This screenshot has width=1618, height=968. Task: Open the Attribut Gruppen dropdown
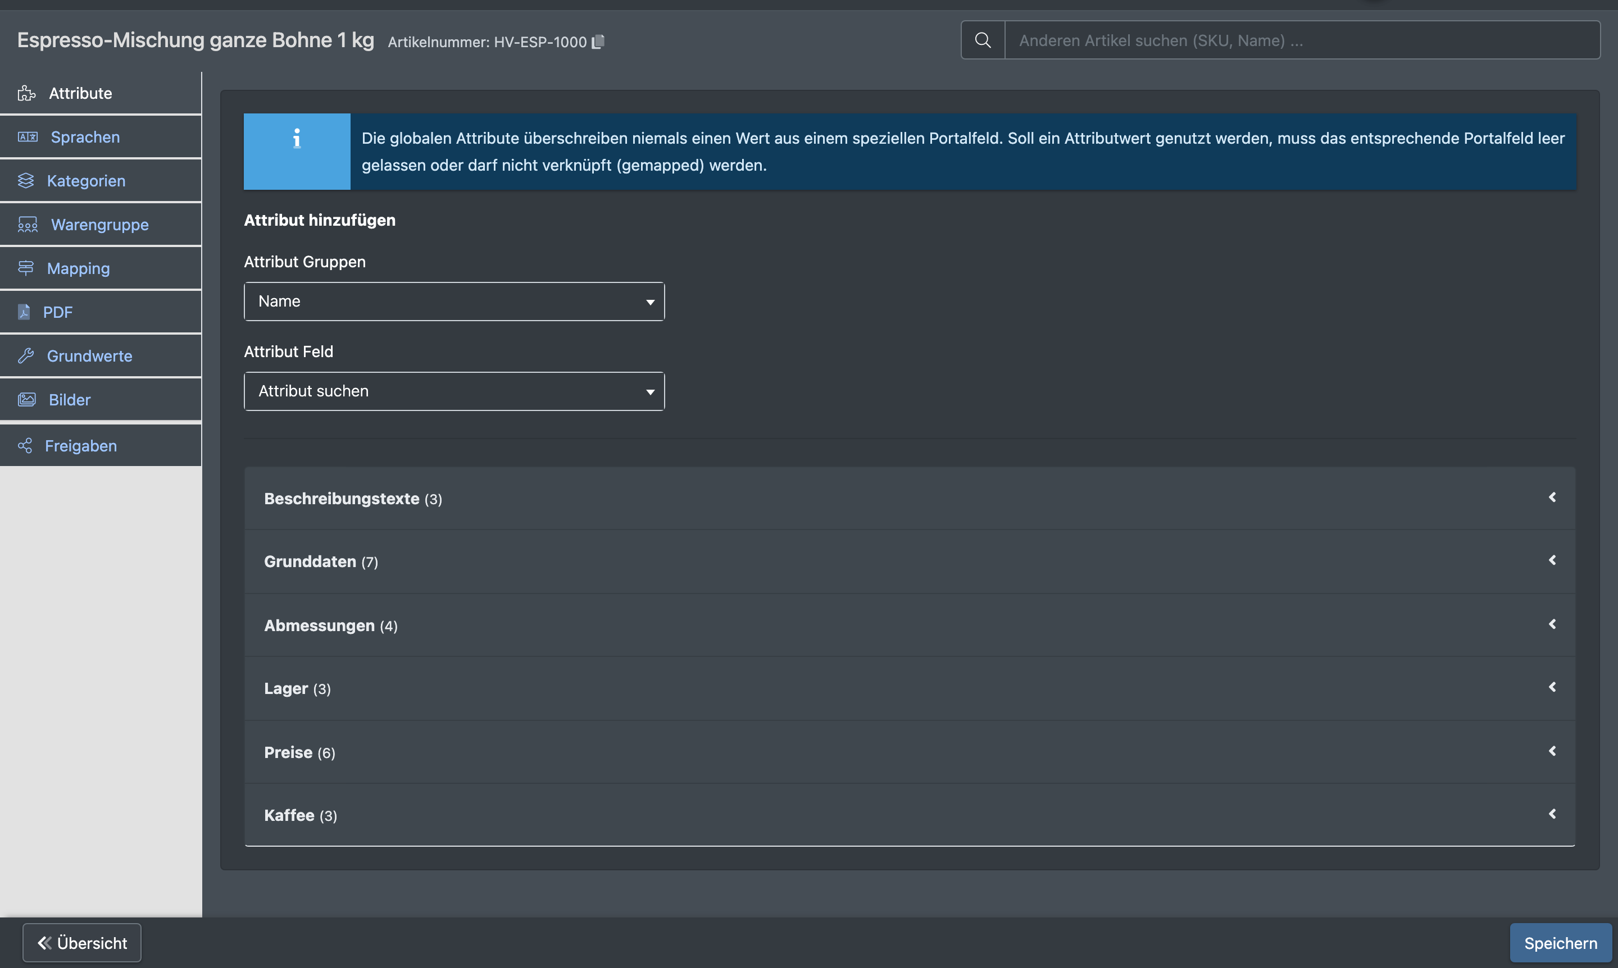[455, 302]
